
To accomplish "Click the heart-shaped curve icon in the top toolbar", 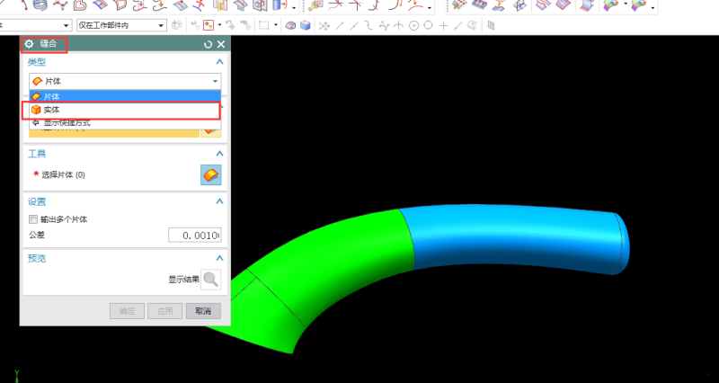I will 80,5.
